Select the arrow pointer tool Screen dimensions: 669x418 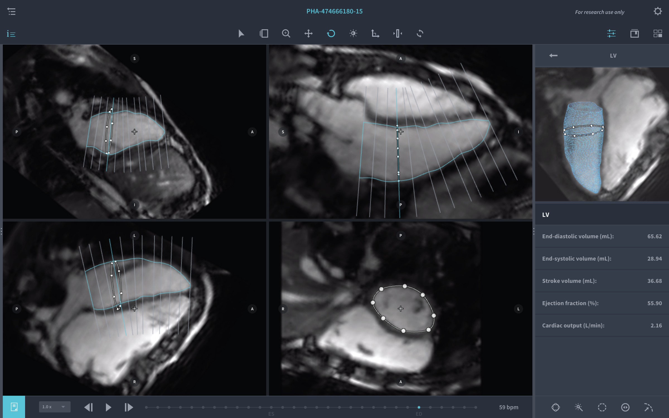coord(241,34)
